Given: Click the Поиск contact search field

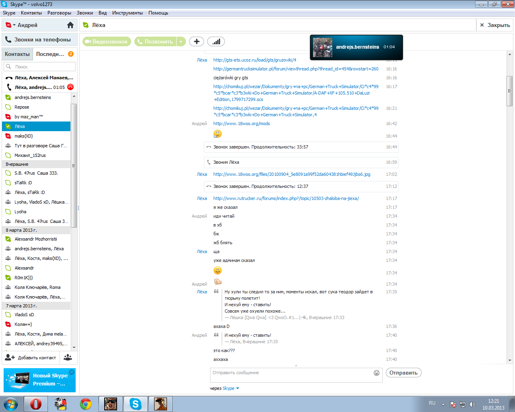Looking at the screenshot, I should (x=40, y=67).
